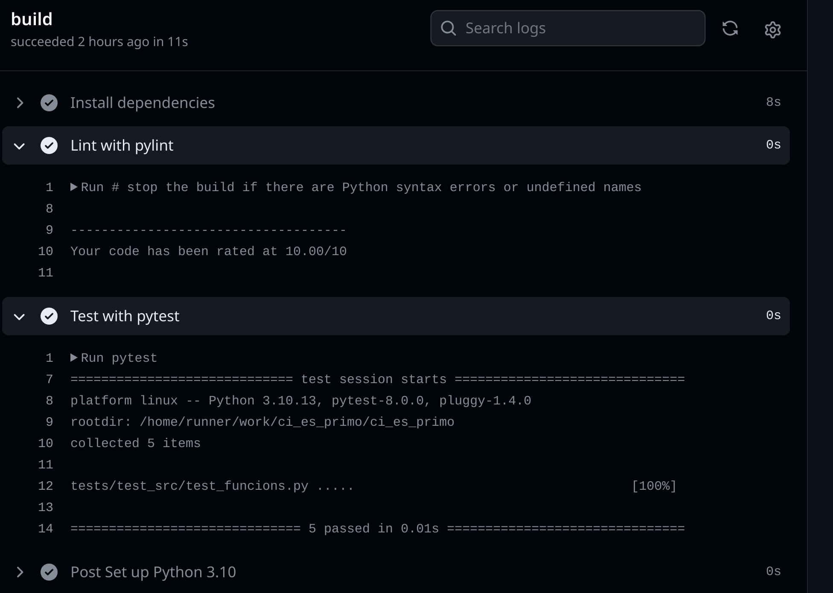Click line number 8 in the pylint log
The height and width of the screenshot is (593, 833).
(x=50, y=209)
